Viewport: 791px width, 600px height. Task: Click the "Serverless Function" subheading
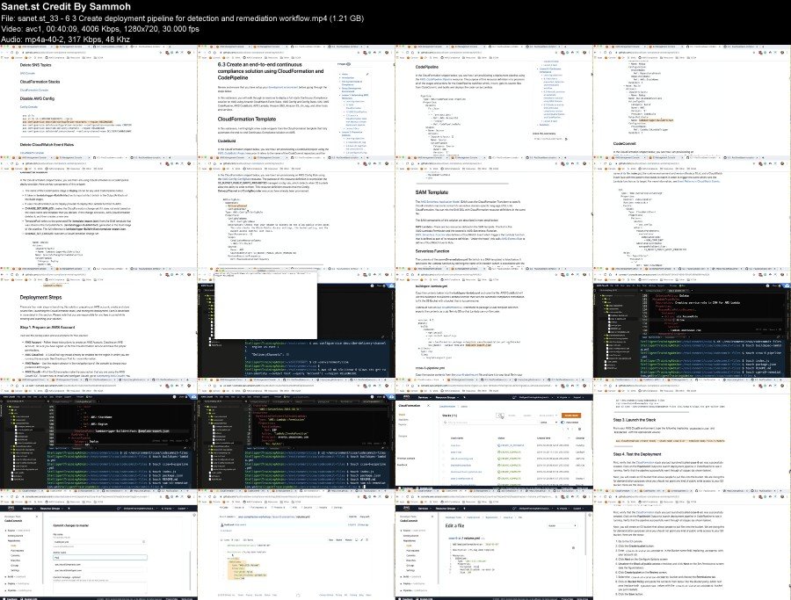click(432, 250)
